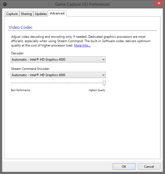Go to the Updates tab
This screenshot has width=165, height=174.
click(x=41, y=14)
